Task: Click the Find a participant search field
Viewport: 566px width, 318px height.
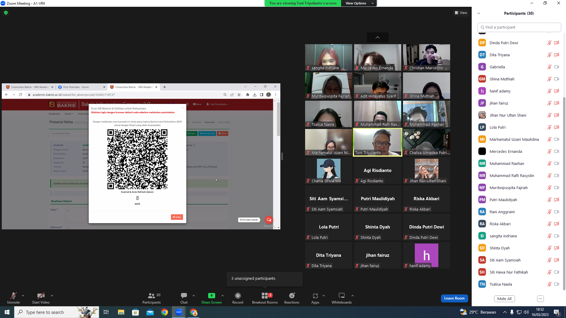Action: click(x=519, y=27)
